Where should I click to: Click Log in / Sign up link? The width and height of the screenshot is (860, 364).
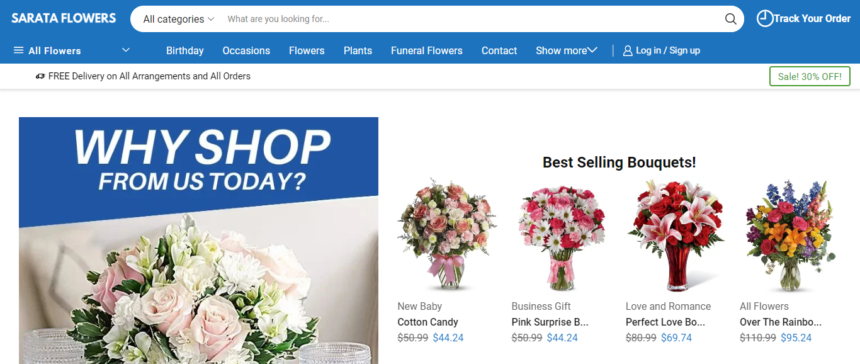[x=668, y=50]
